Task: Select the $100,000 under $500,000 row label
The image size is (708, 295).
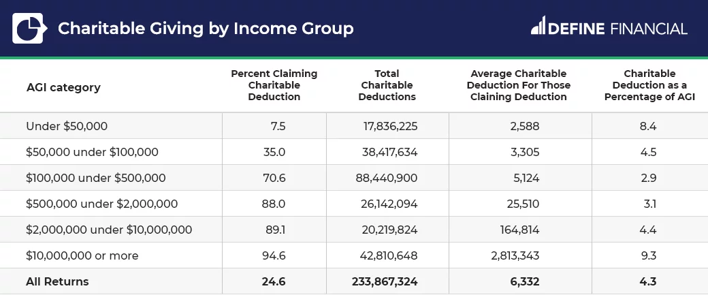Action: pyautogui.click(x=96, y=178)
